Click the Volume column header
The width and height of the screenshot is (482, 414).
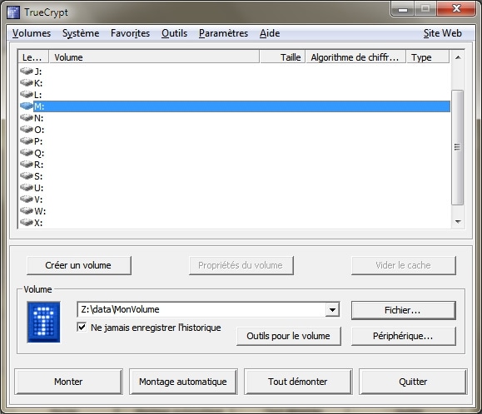(x=154, y=57)
